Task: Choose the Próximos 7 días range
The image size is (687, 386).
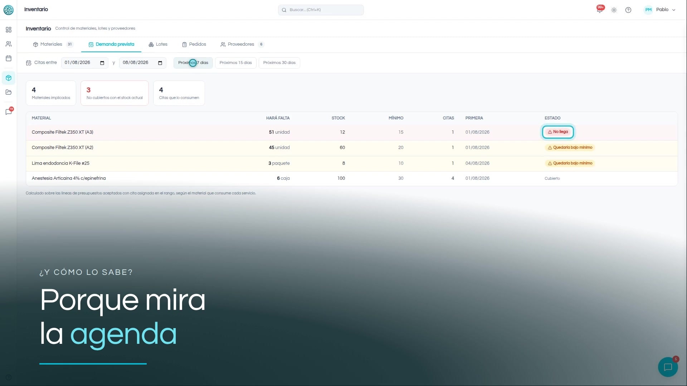Action: (x=193, y=63)
